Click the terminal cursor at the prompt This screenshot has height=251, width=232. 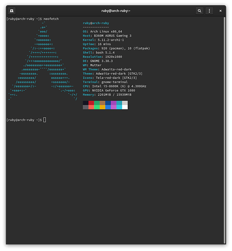pos(45,120)
